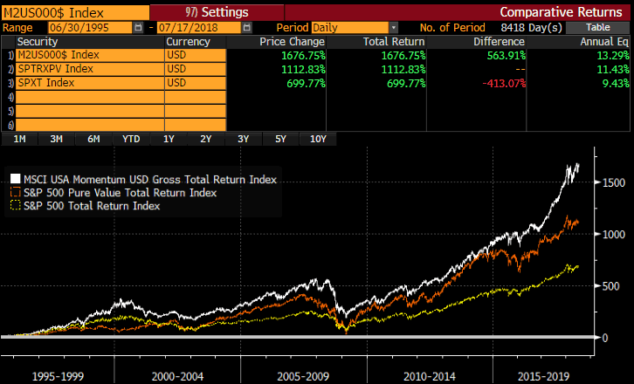The image size is (634, 384).
Task: Click the S&P 500 Total Return Index legend label
Action: point(92,206)
